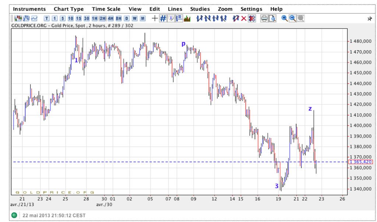Expand the Studies menu
The image size is (377, 222).
tap(200, 9)
